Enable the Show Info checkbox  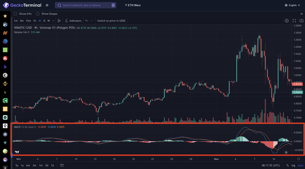[x=15, y=14]
